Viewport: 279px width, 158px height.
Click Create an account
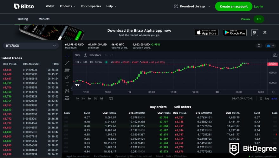coord(234,6)
